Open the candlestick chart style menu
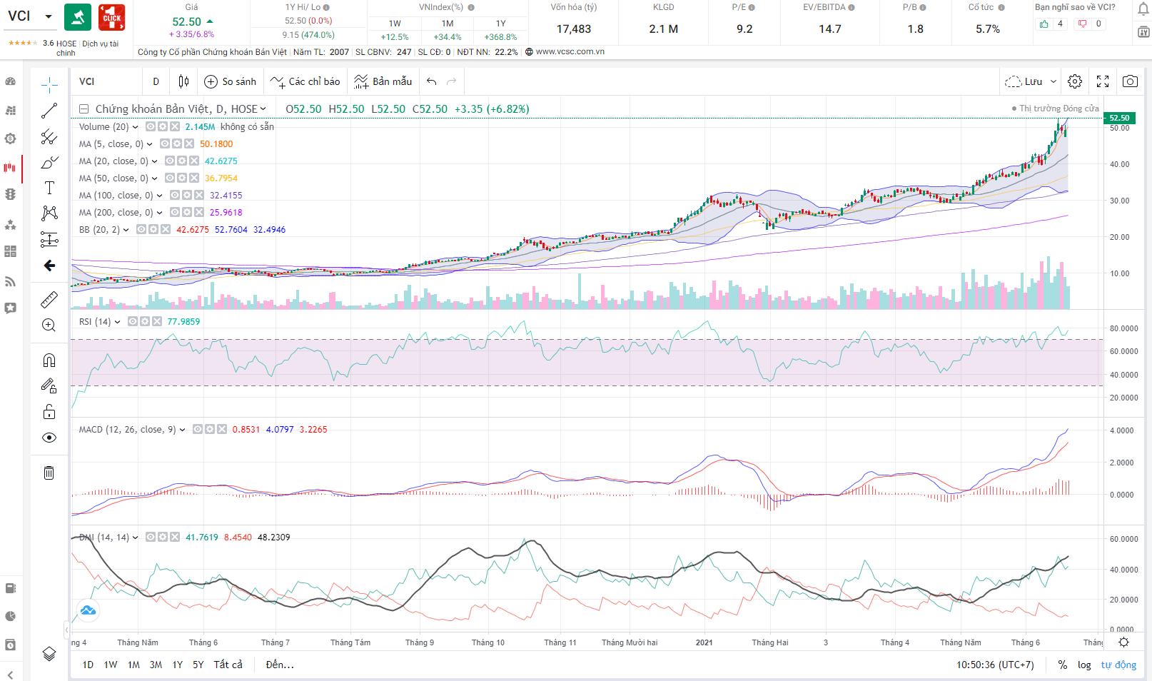This screenshot has width=1152, height=681. click(183, 81)
